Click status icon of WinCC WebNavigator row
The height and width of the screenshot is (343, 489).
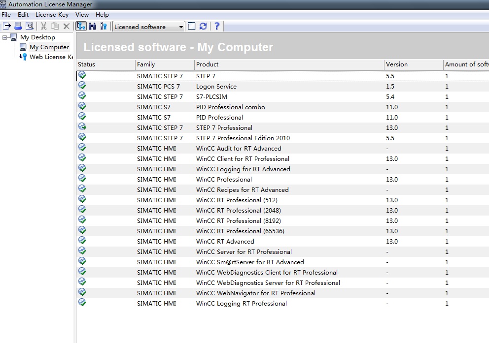[x=82, y=292]
